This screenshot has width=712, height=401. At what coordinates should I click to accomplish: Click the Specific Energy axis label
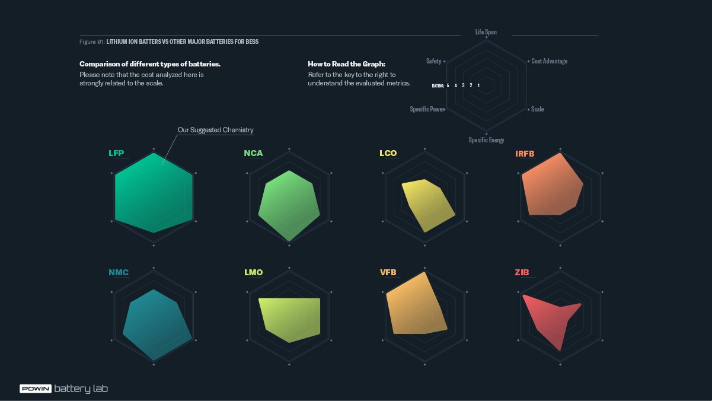pos(486,140)
